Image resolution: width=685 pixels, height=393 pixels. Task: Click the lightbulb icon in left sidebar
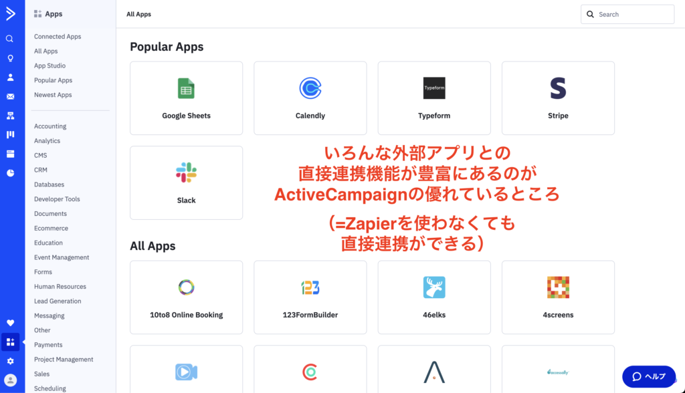click(x=10, y=58)
